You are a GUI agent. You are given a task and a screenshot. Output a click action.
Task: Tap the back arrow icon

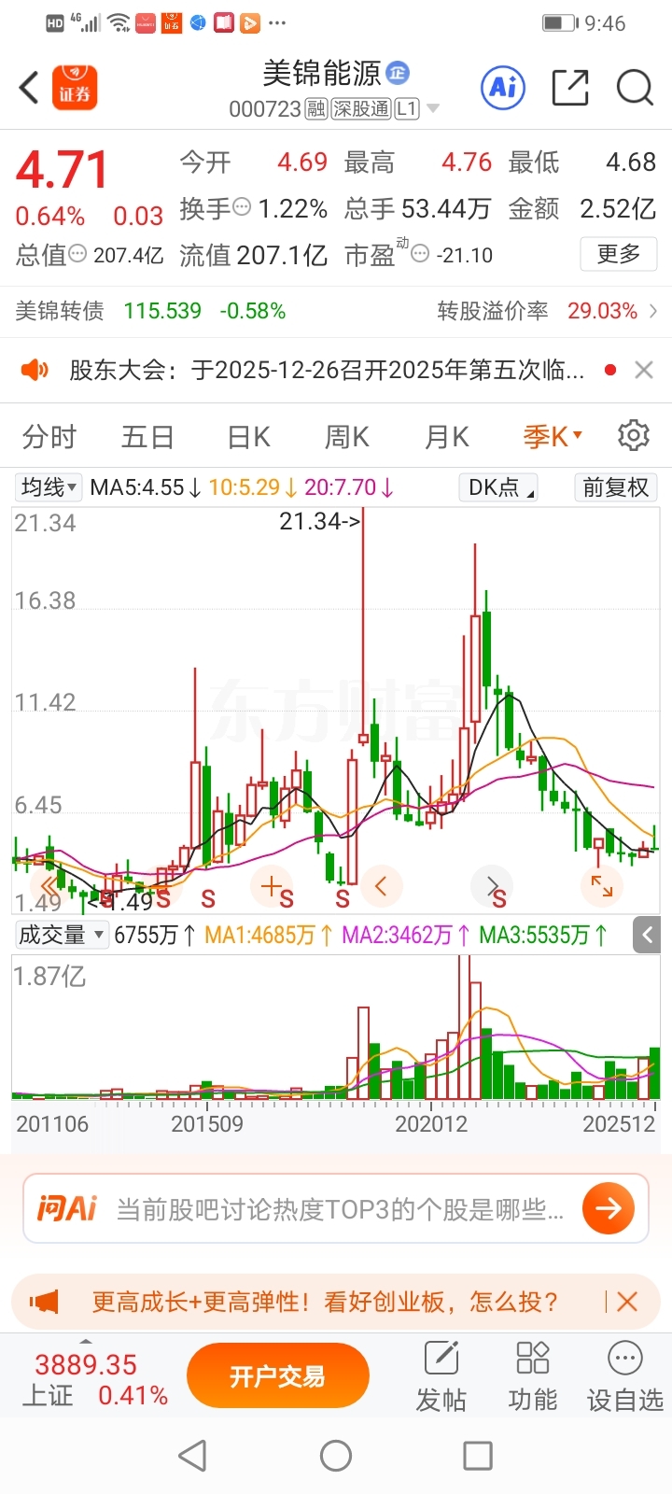pos(29,88)
